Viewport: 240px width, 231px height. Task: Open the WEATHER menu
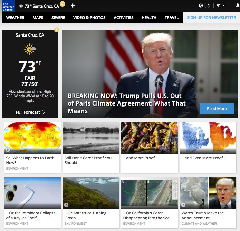click(x=15, y=18)
